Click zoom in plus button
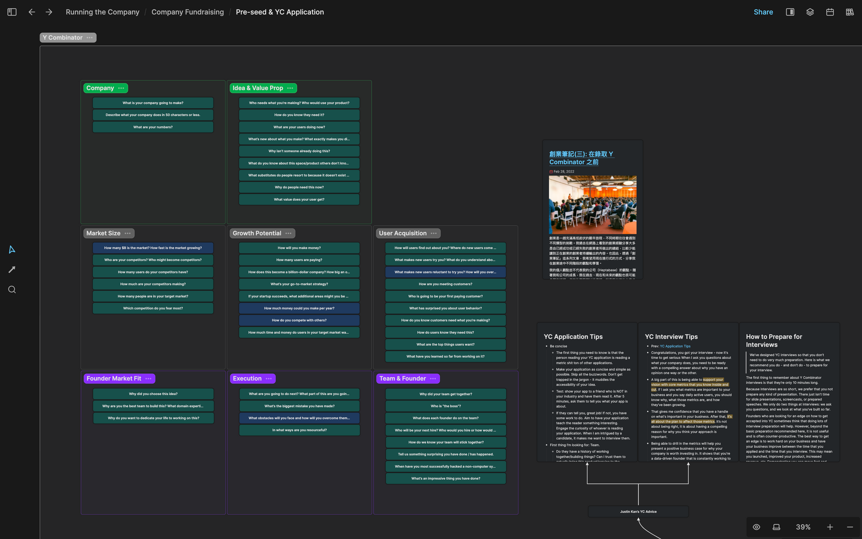Viewport: 862px width, 539px height. (x=830, y=527)
